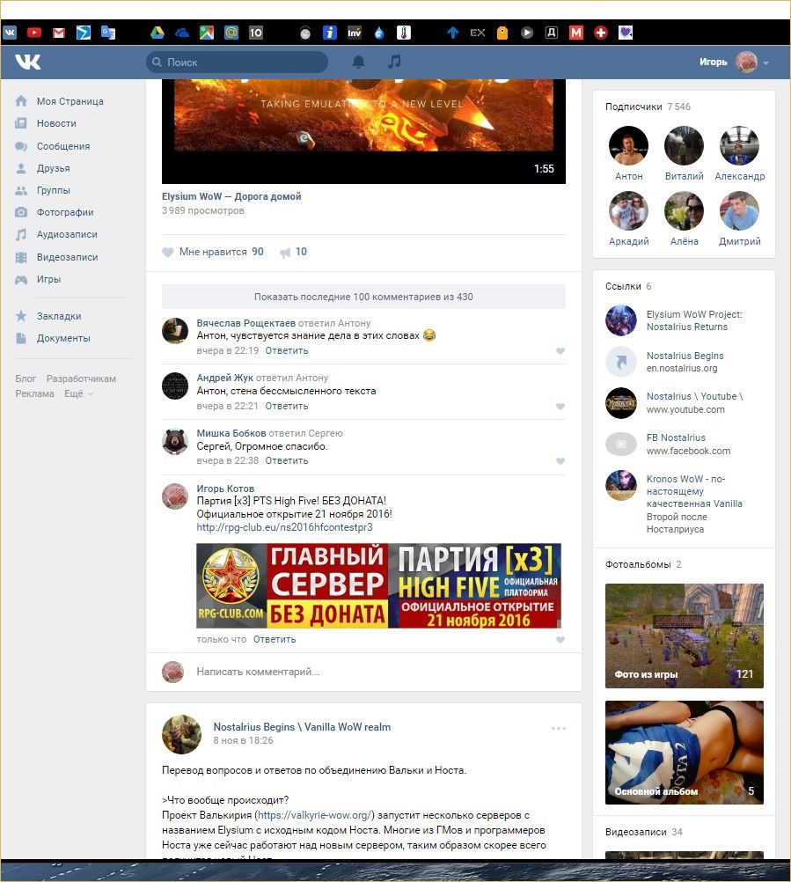The width and height of the screenshot is (791, 882).
Task: Open the red 'M' bookmark icon
Action: click(576, 33)
